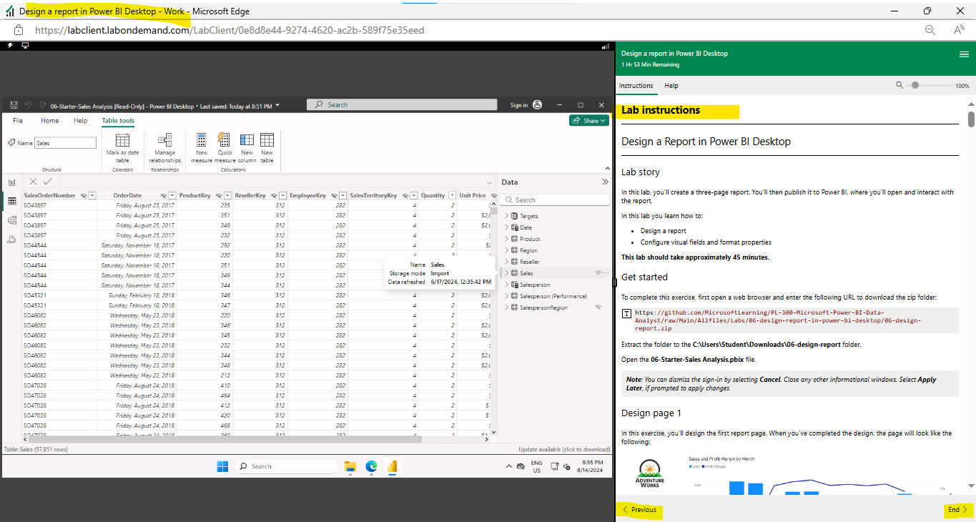Switch to the Instructions tab in lab panel
The height and width of the screenshot is (522, 976).
[x=636, y=86]
